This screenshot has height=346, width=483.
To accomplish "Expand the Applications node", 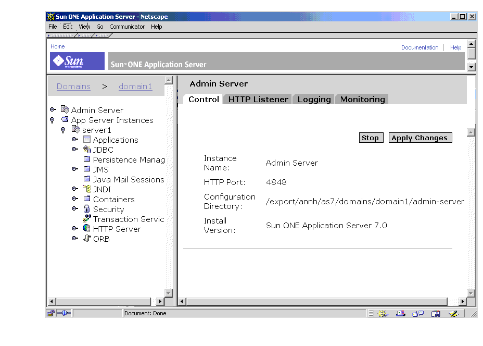I will [x=74, y=139].
